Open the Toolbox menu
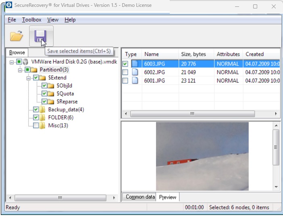The width and height of the screenshot is (283, 221). point(31,20)
